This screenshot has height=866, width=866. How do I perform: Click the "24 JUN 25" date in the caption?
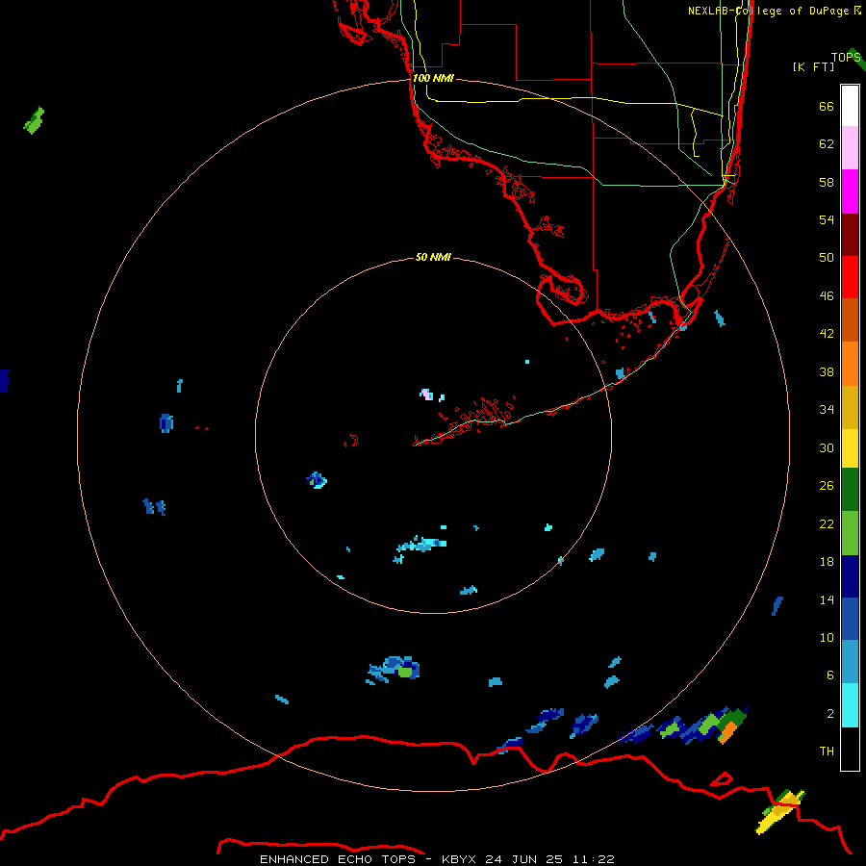pos(524,859)
